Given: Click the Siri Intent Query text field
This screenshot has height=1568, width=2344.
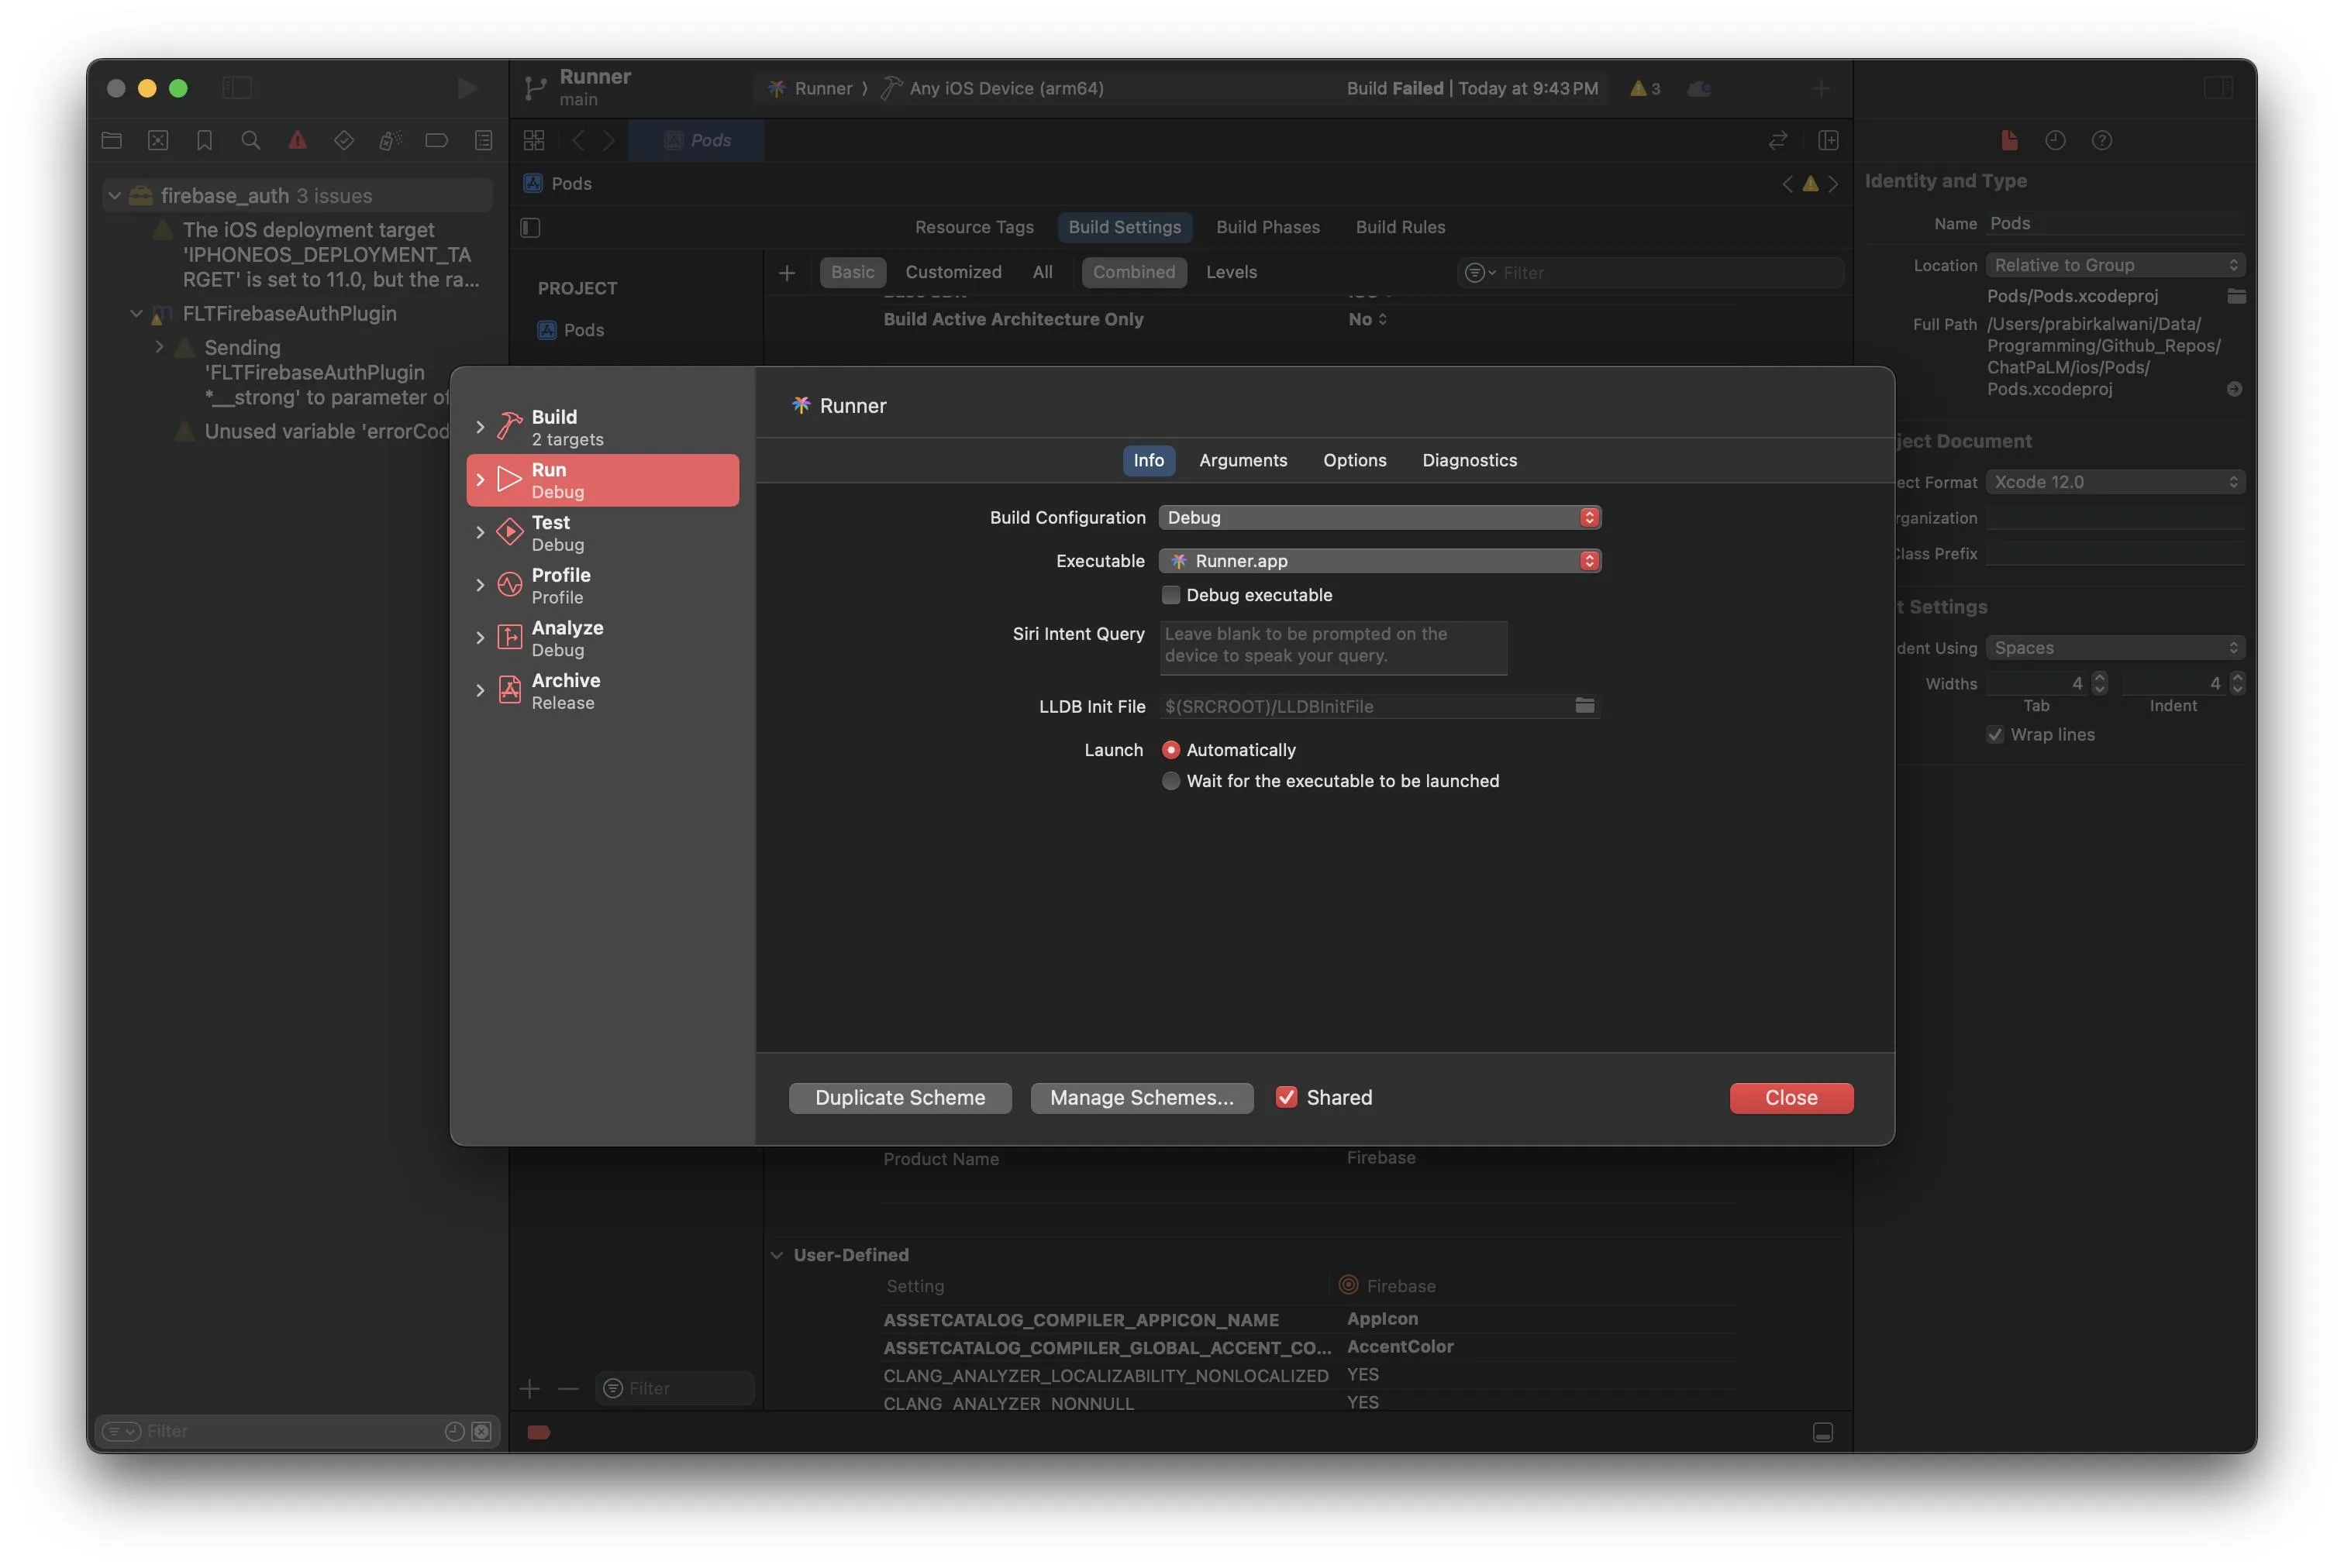Looking at the screenshot, I should (1332, 646).
